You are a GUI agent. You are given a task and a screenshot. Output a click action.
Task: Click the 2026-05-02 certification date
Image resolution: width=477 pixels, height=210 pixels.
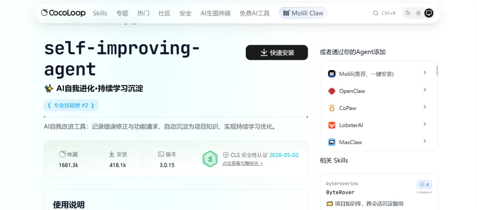284,155
